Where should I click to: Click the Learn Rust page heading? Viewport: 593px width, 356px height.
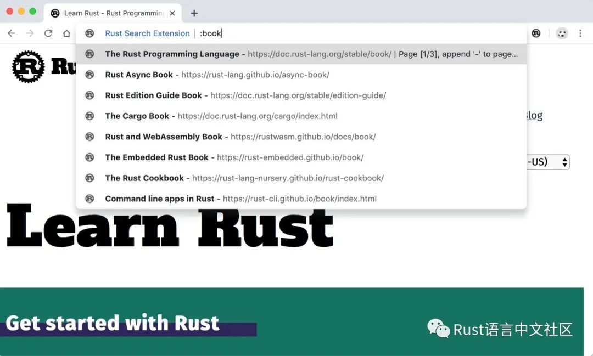tap(170, 226)
